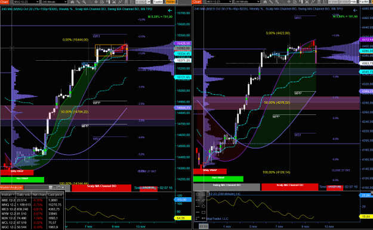
Task: Toggle M VWAP button in MES chart toolbar
Action: click(344, 2)
